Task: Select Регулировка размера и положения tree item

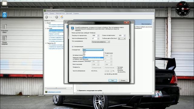Action: [x=56, y=39]
